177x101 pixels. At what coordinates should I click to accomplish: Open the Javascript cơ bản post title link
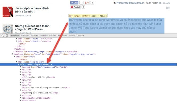[x=32, y=10]
